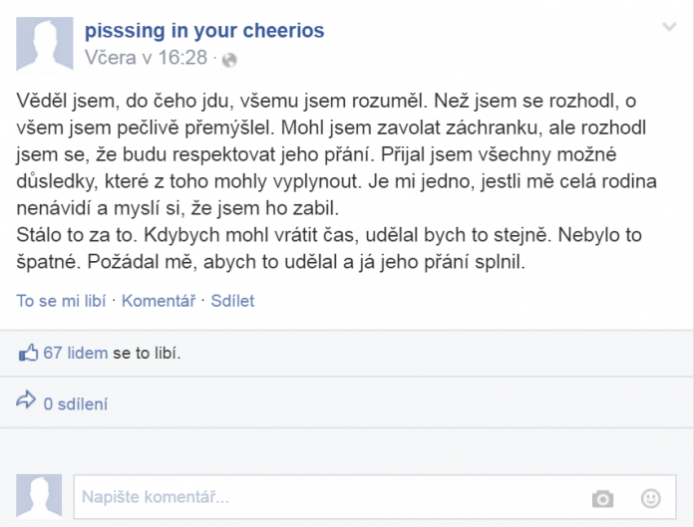View the "67 lidem" likers list
The width and height of the screenshot is (694, 527).
click(76, 353)
